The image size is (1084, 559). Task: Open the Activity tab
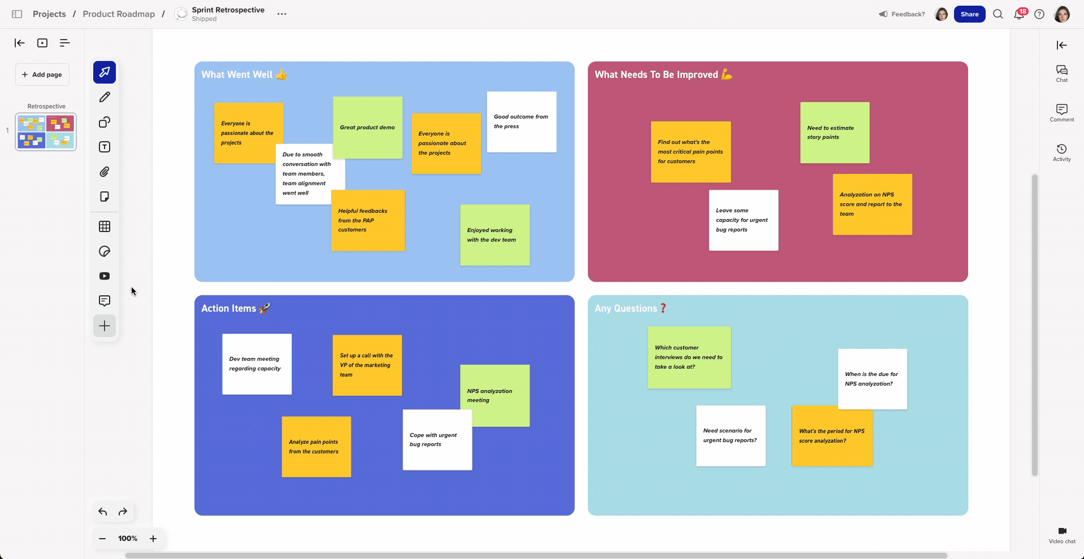tap(1061, 152)
